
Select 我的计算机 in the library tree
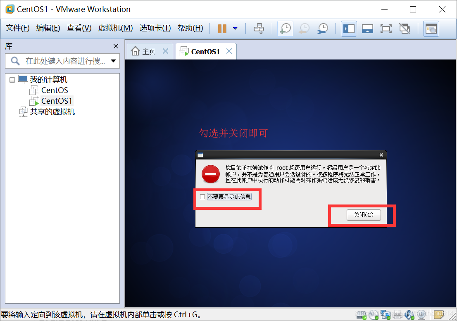pyautogui.click(x=48, y=79)
